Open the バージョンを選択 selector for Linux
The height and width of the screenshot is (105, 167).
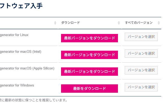click(x=141, y=37)
